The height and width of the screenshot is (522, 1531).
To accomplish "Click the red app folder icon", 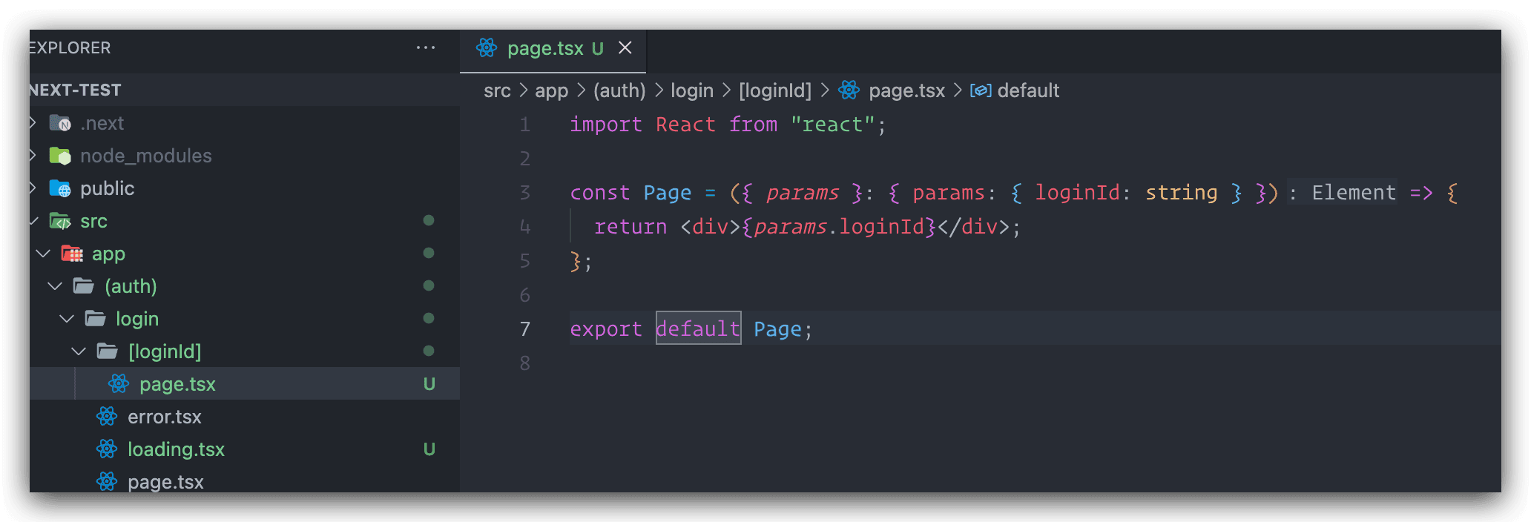I will [x=72, y=254].
